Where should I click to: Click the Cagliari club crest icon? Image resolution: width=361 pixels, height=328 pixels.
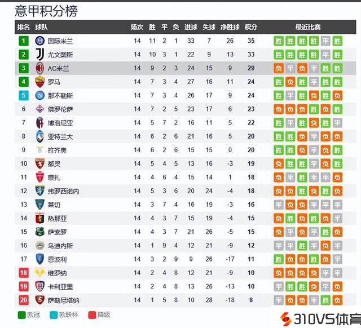click(40, 286)
